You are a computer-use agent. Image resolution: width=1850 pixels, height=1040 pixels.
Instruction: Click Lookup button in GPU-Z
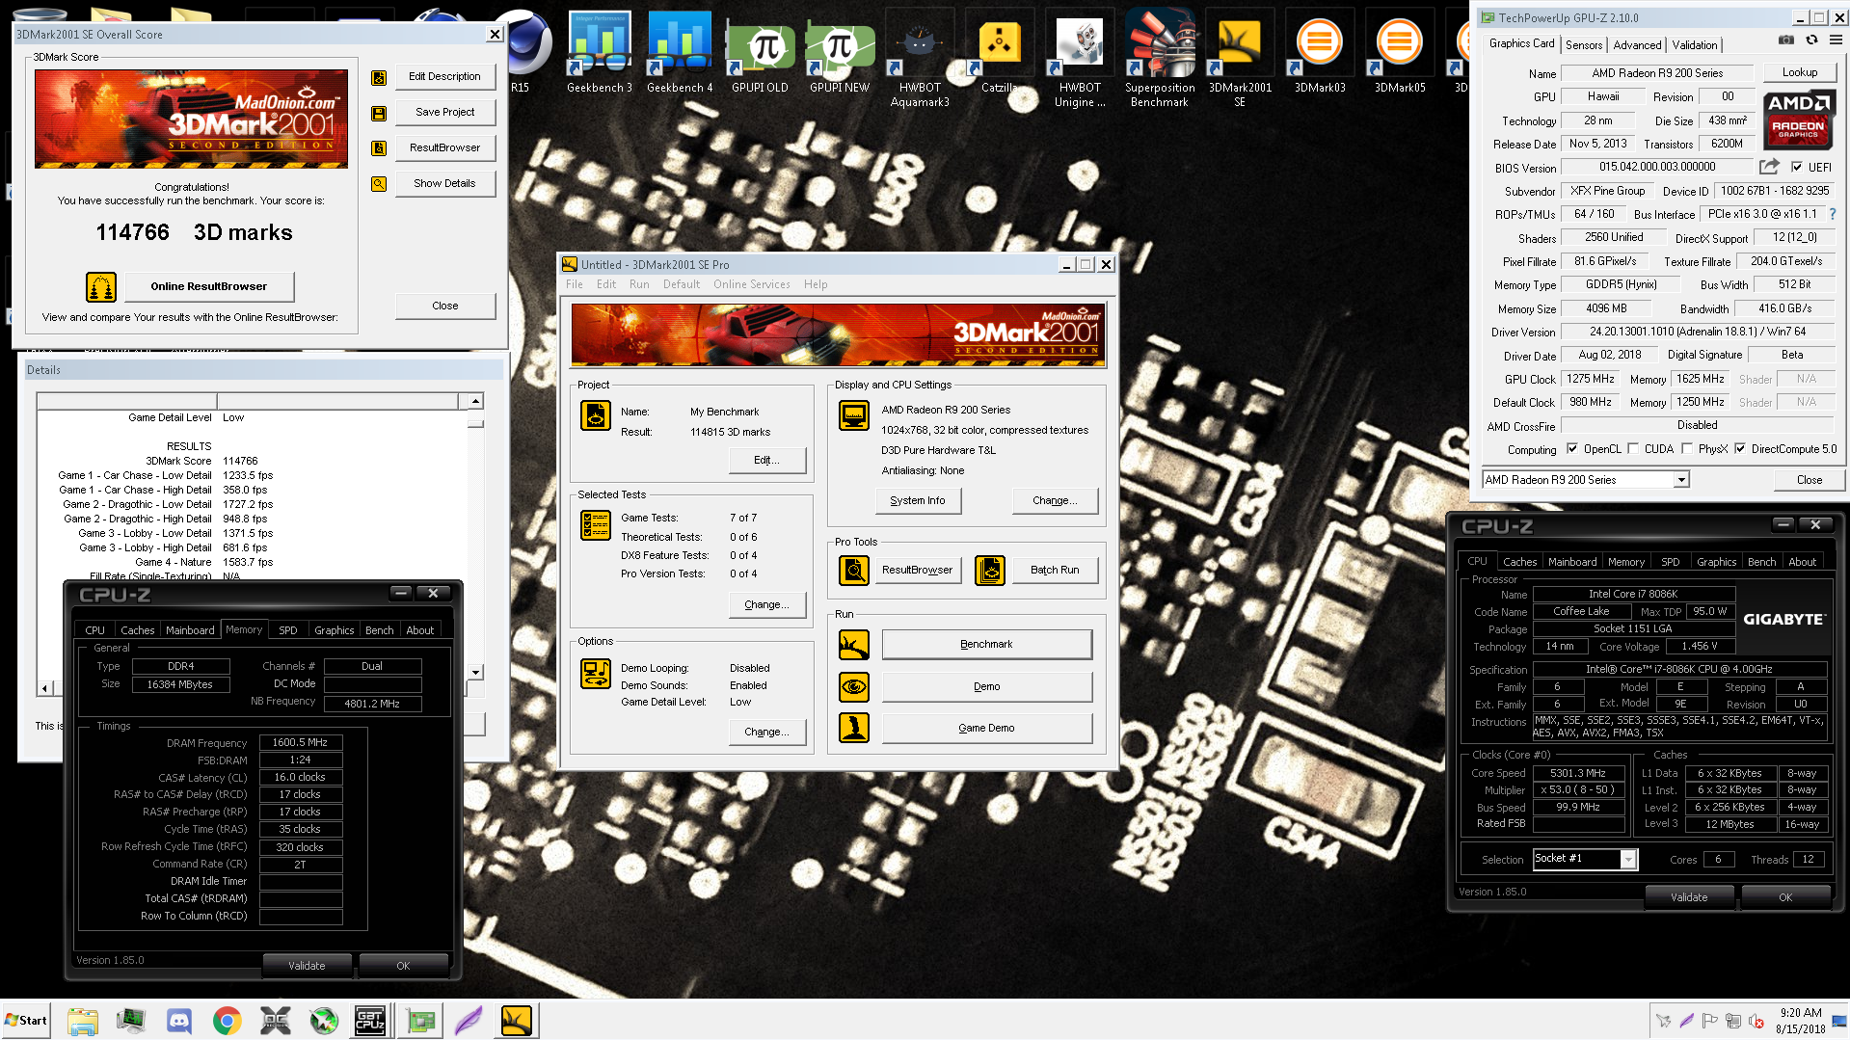[1799, 72]
